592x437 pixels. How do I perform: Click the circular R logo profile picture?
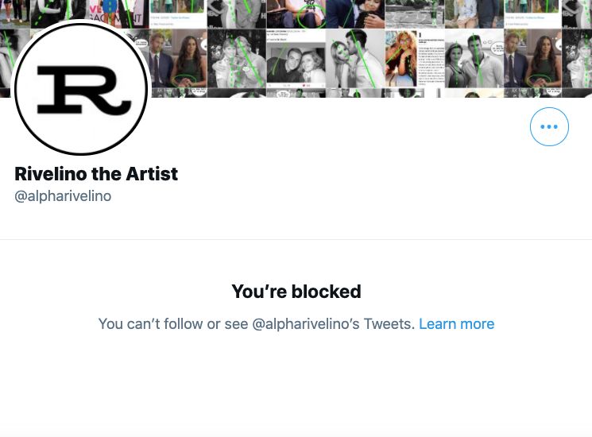[x=81, y=89]
